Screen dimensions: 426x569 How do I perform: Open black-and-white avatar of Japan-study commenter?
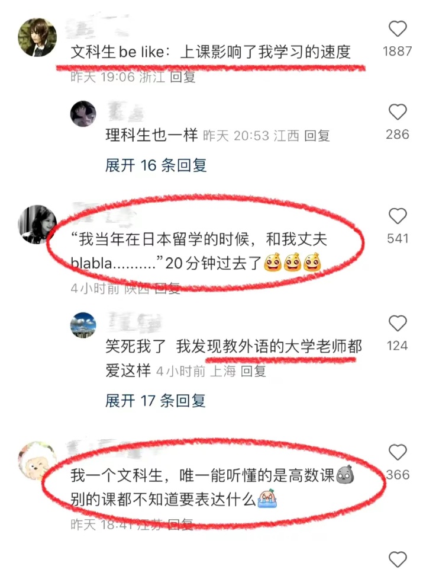[37, 224]
